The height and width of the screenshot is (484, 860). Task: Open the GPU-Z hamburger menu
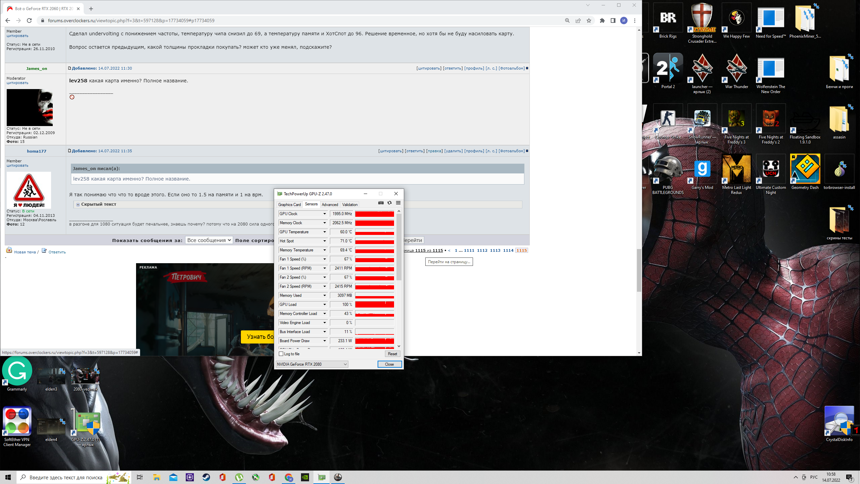click(x=398, y=203)
